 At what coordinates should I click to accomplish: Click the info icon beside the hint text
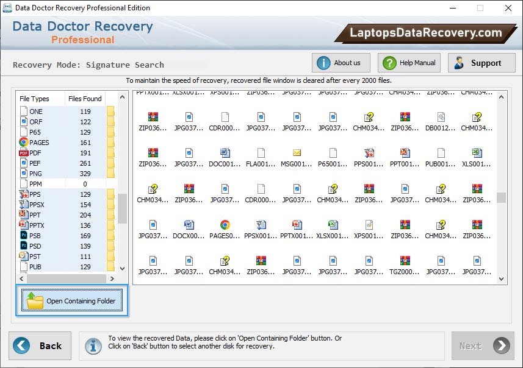[93, 345]
